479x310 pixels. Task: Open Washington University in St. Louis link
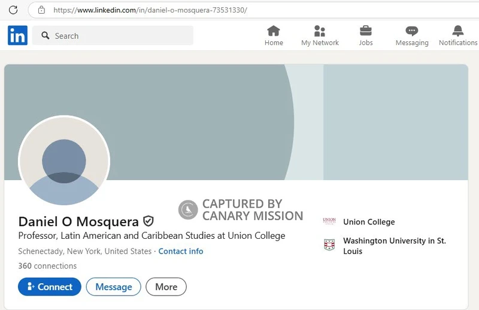point(394,246)
